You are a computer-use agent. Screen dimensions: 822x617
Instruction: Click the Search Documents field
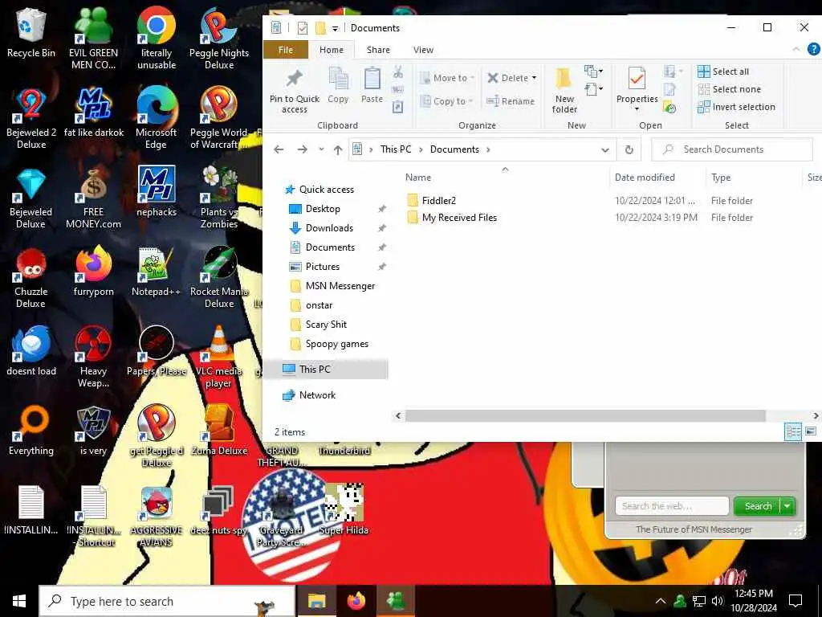pos(732,149)
